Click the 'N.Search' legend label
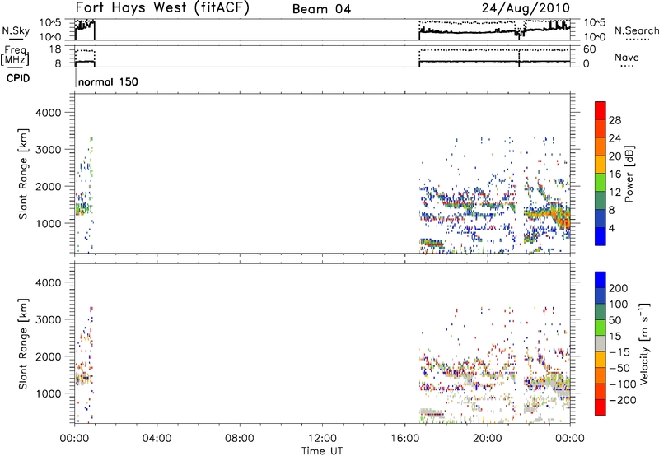This screenshot has width=659, height=456. coord(636,30)
